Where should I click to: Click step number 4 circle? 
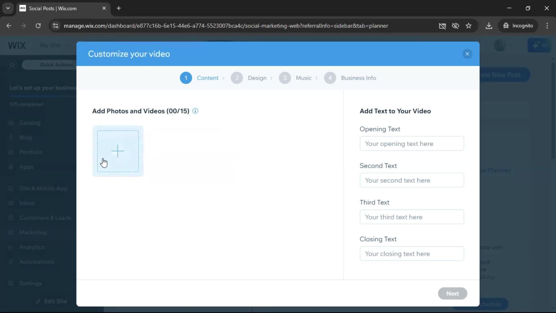(x=330, y=78)
